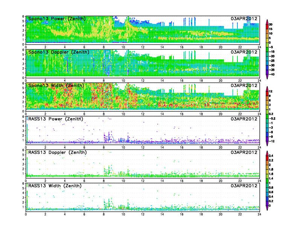Click the 'Spano13 Power (Zenith)' panel title

point(57,18)
